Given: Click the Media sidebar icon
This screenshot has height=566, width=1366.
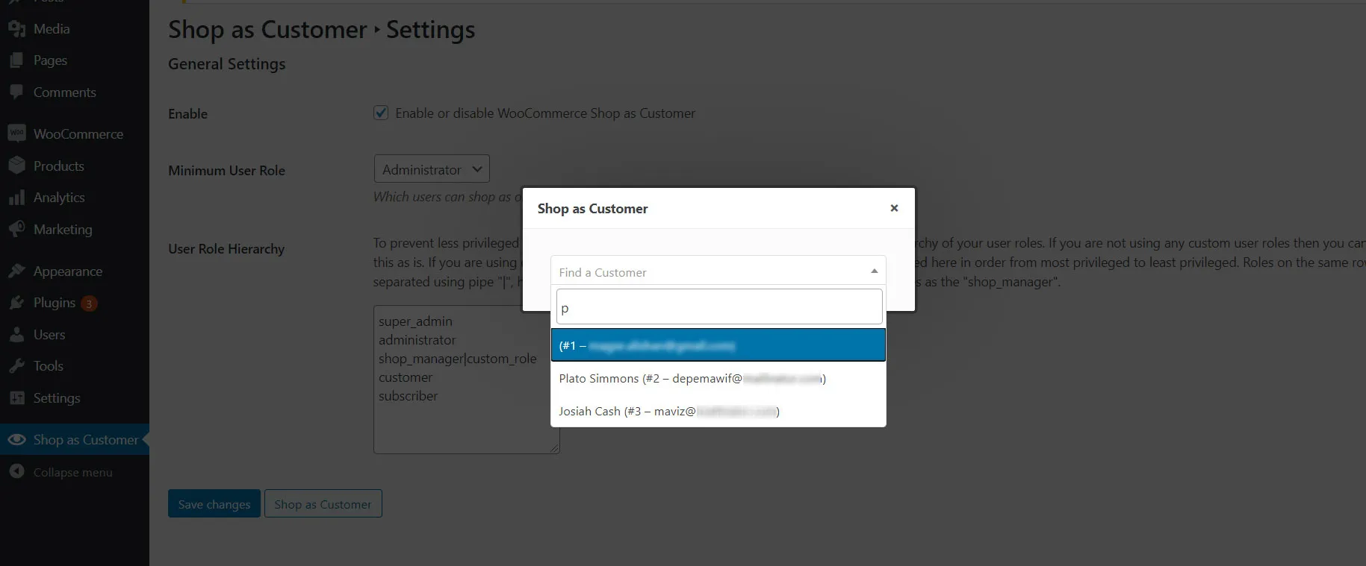Looking at the screenshot, I should [x=16, y=28].
